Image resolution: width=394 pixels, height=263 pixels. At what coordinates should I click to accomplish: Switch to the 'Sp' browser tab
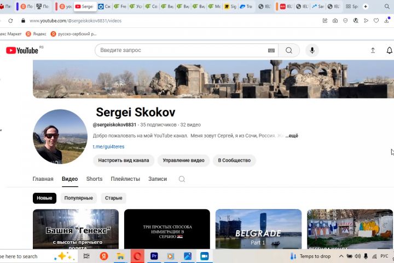pyautogui.click(x=352, y=7)
